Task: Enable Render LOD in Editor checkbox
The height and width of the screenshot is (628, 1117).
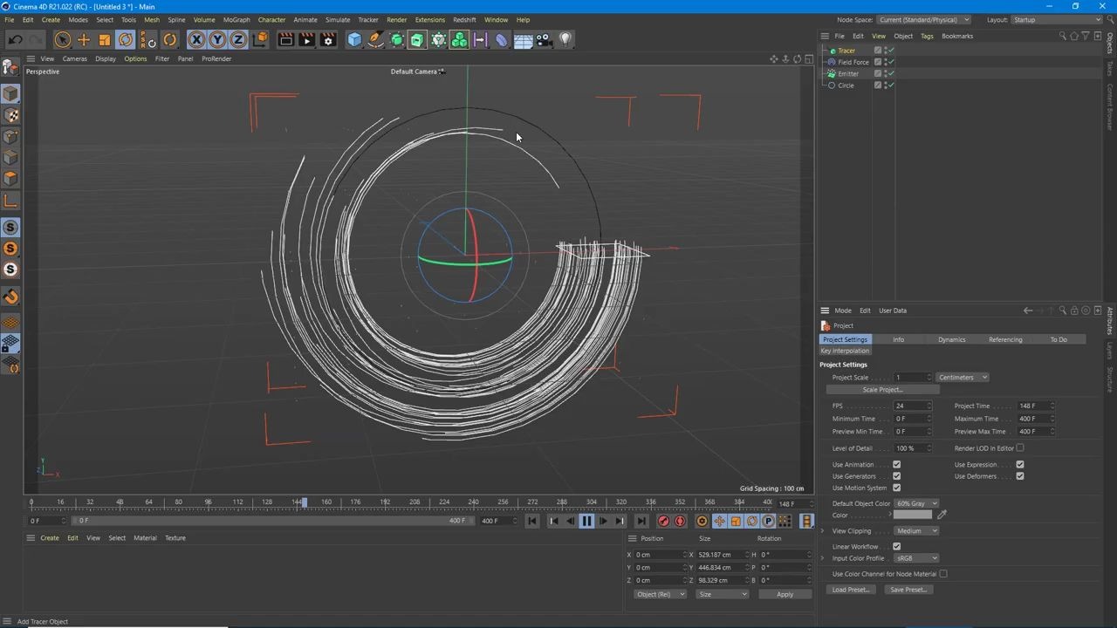Action: (1019, 448)
